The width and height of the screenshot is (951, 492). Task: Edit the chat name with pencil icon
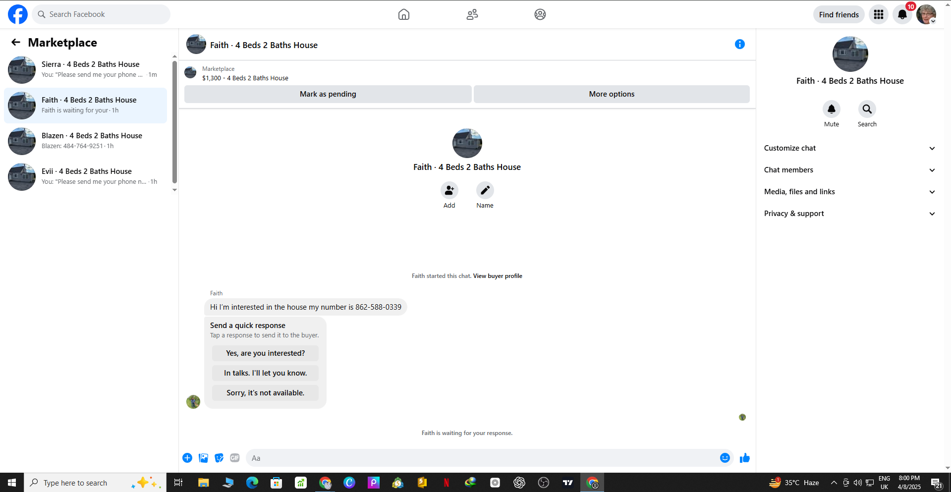pyautogui.click(x=485, y=190)
